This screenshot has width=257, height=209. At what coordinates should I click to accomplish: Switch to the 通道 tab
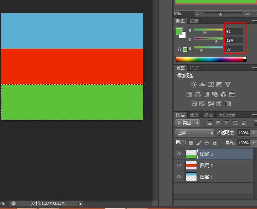pos(194,115)
